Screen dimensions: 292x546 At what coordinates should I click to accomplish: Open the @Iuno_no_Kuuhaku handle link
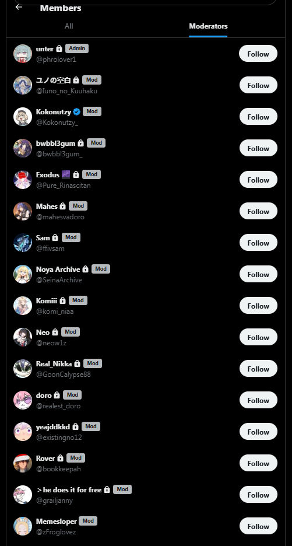point(67,91)
